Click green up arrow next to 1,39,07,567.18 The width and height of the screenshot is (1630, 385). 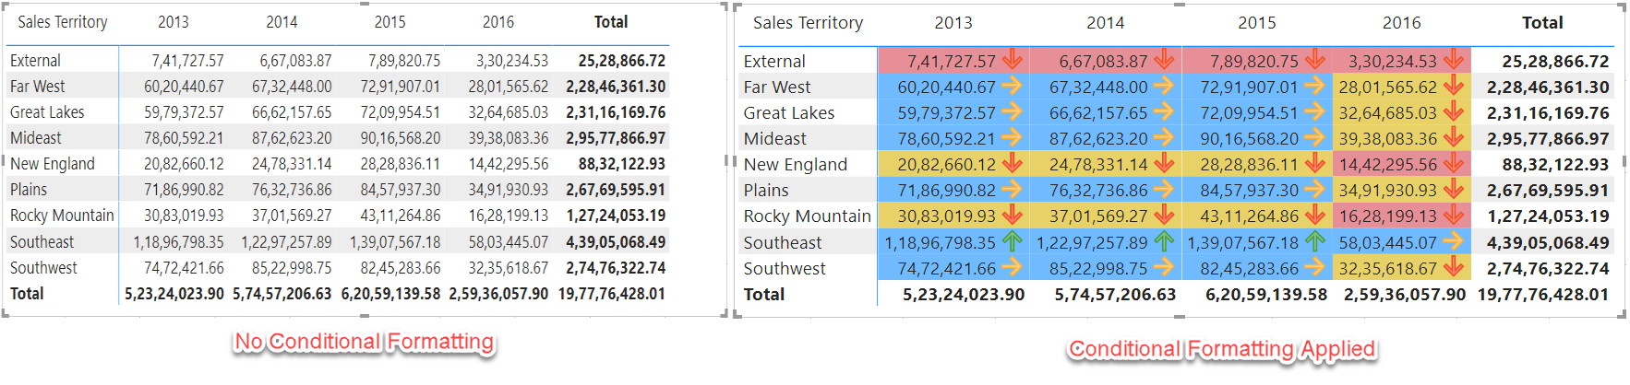pos(1315,242)
